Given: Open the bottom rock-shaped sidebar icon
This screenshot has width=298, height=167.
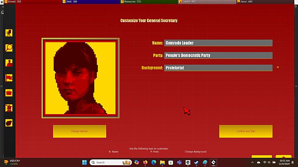Looking at the screenshot, I should tap(9, 123).
